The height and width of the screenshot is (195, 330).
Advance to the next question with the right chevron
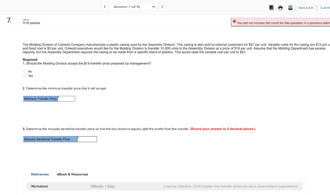click(x=162, y=6)
